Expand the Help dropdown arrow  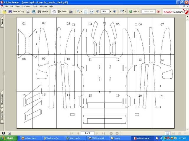[x=138, y=11]
